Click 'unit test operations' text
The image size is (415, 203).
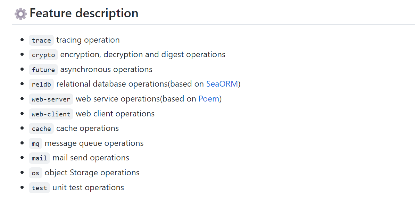88,187
